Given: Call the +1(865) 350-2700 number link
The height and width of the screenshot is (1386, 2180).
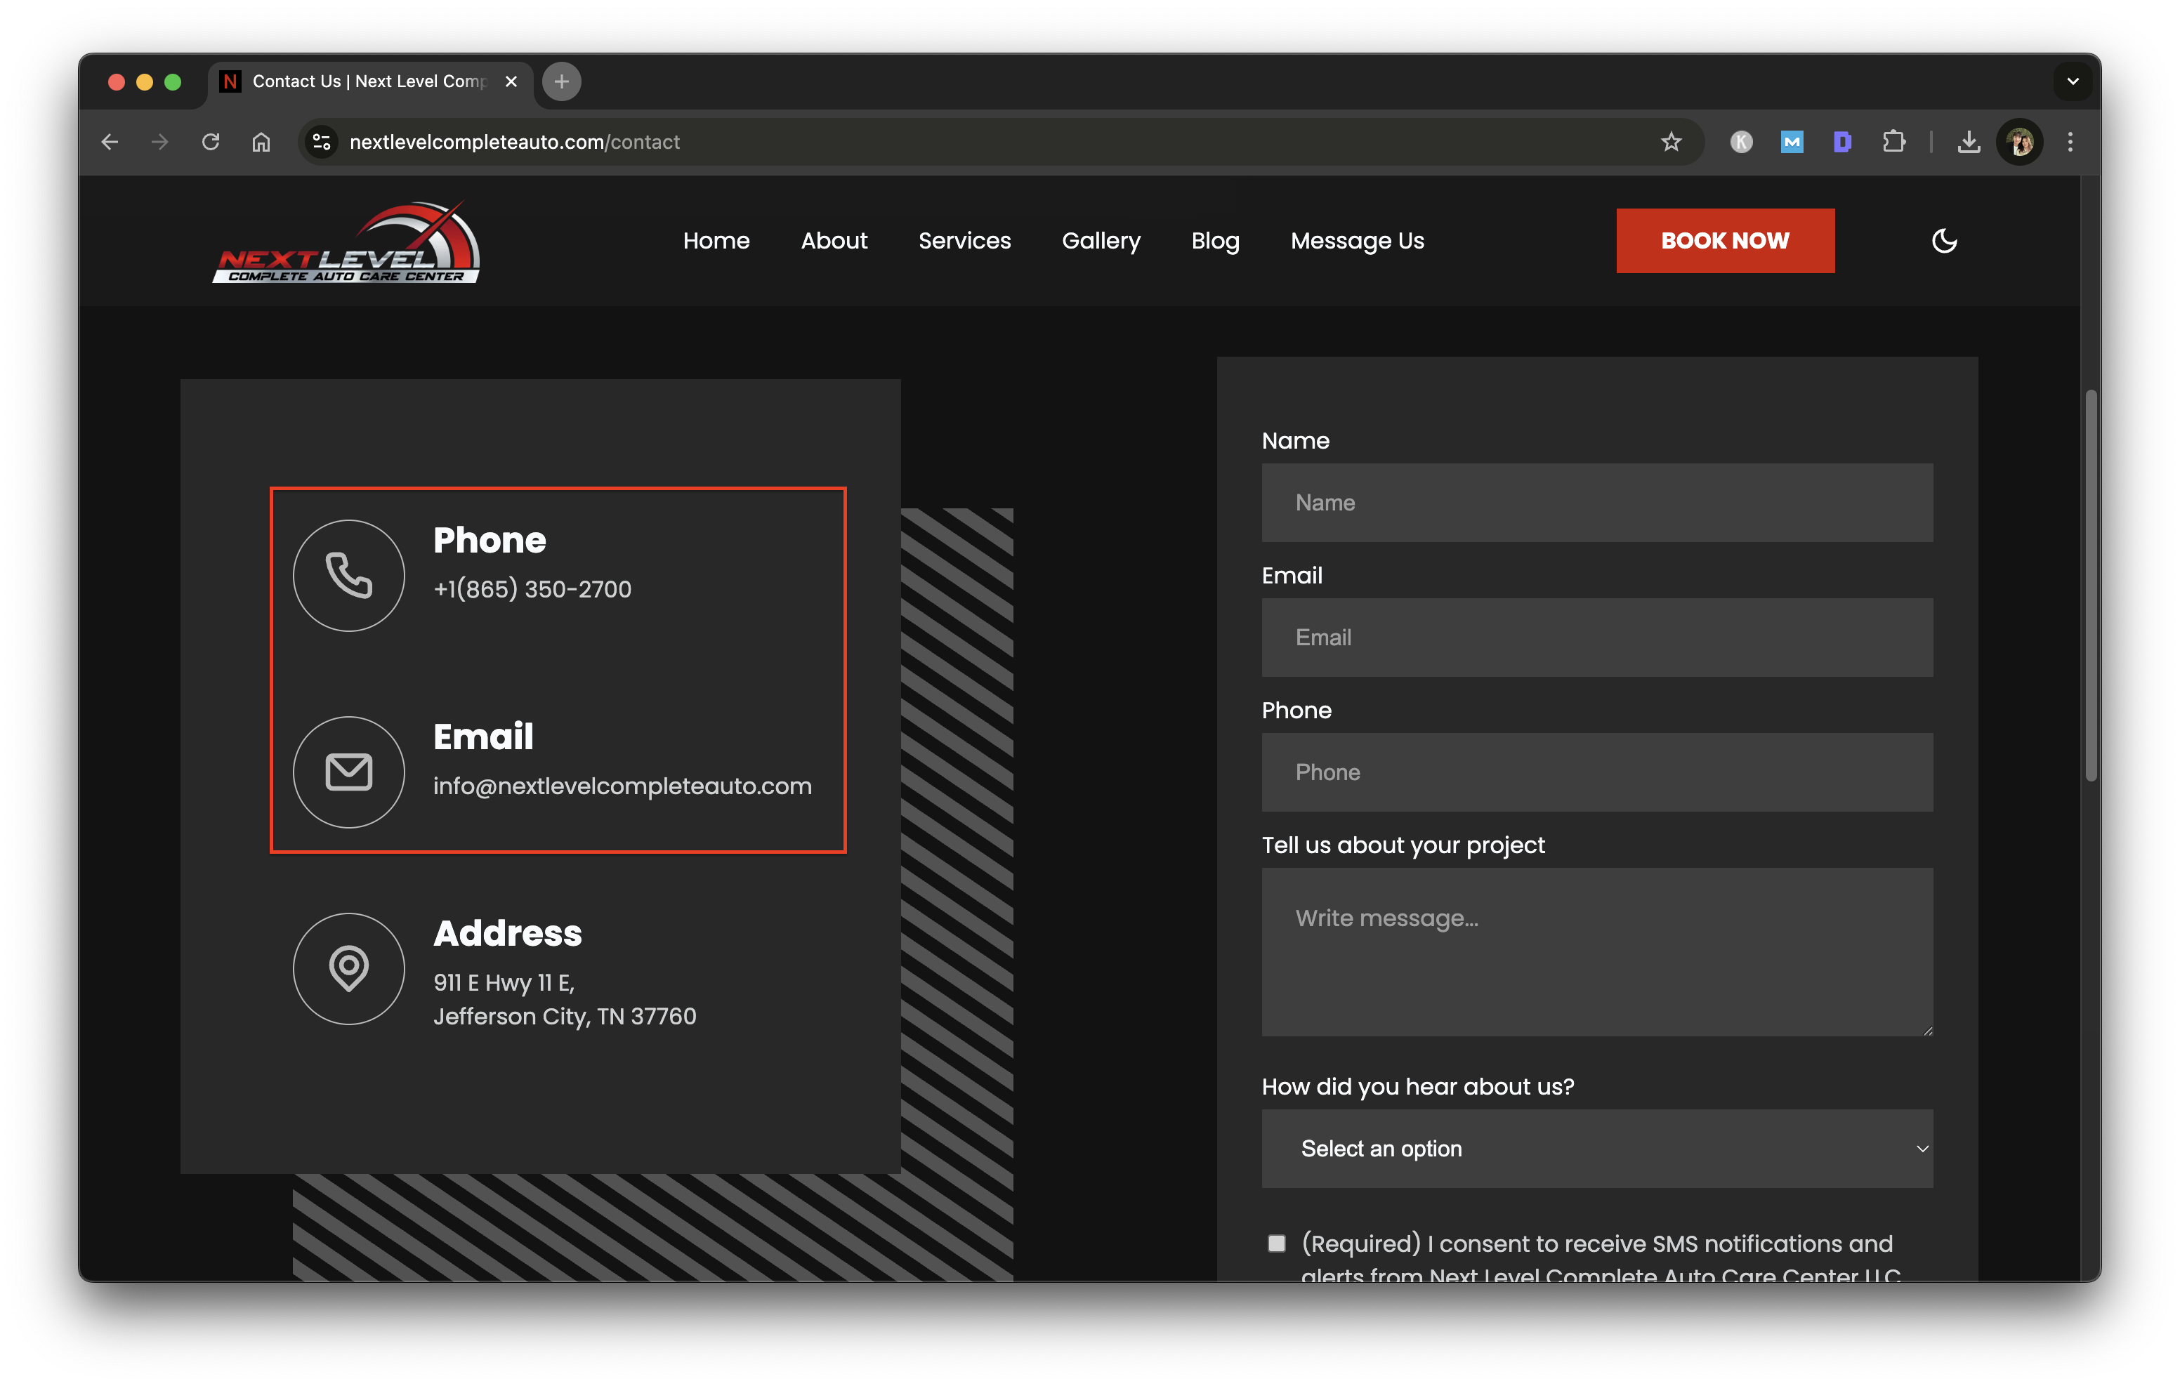Looking at the screenshot, I should [532, 589].
